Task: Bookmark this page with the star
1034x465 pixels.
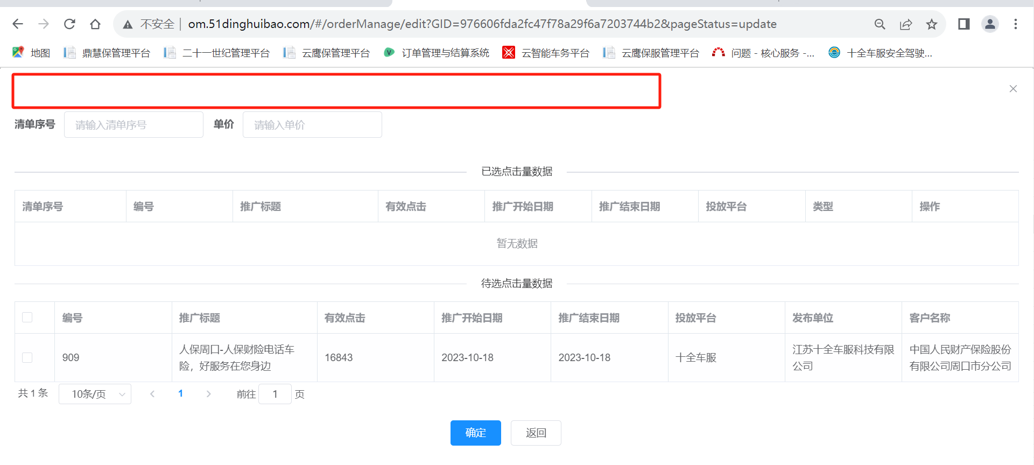Action: (932, 24)
